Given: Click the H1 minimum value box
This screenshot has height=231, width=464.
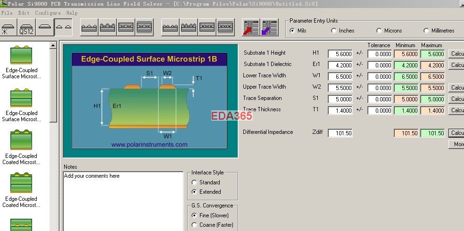Looking at the screenshot, I should 406,54.
